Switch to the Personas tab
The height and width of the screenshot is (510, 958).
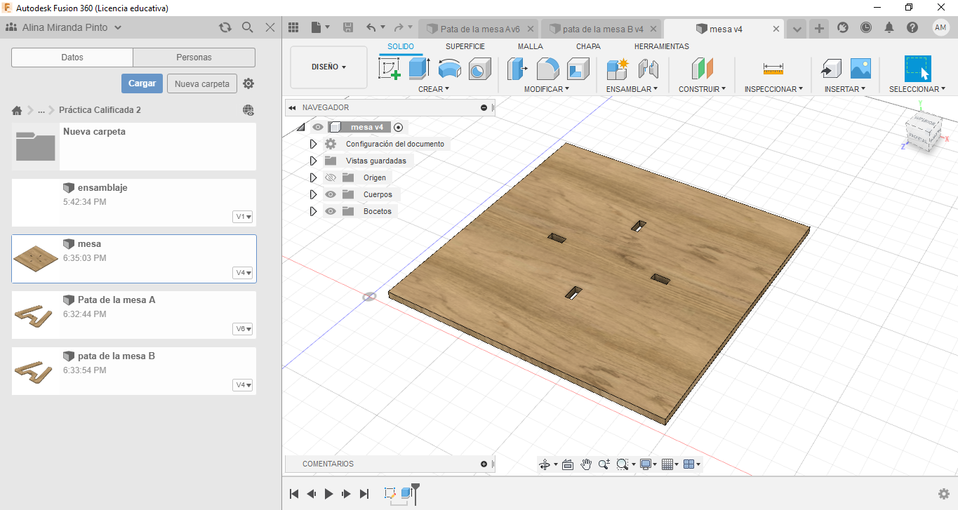click(194, 58)
